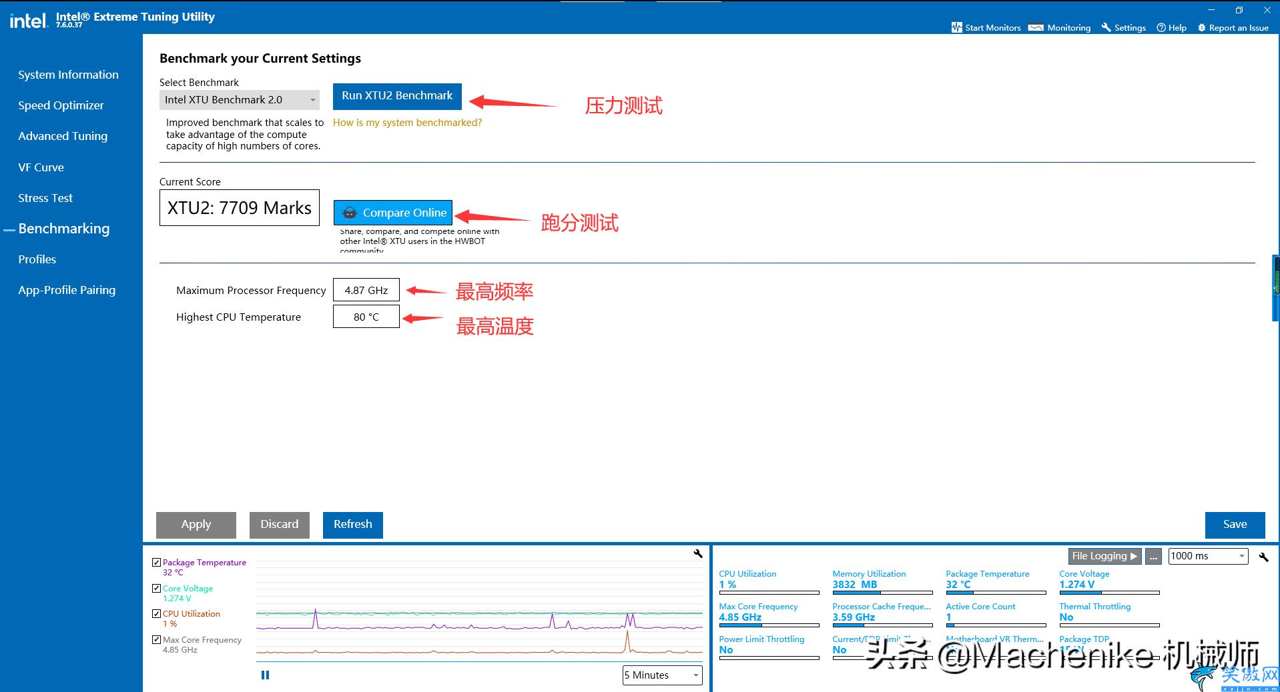Image resolution: width=1280 pixels, height=692 pixels.
Task: Start File Logging
Action: point(1104,556)
